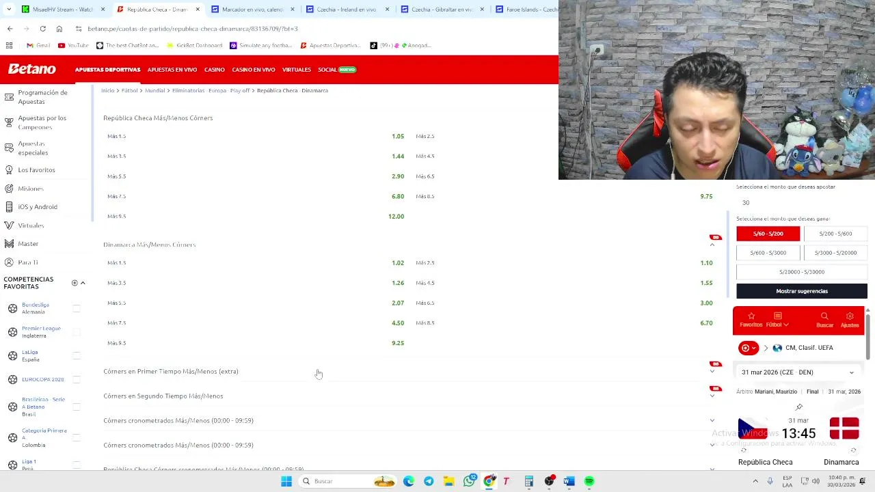Open File Explorer from the taskbar
The height and width of the screenshot is (492, 875).
tap(448, 481)
